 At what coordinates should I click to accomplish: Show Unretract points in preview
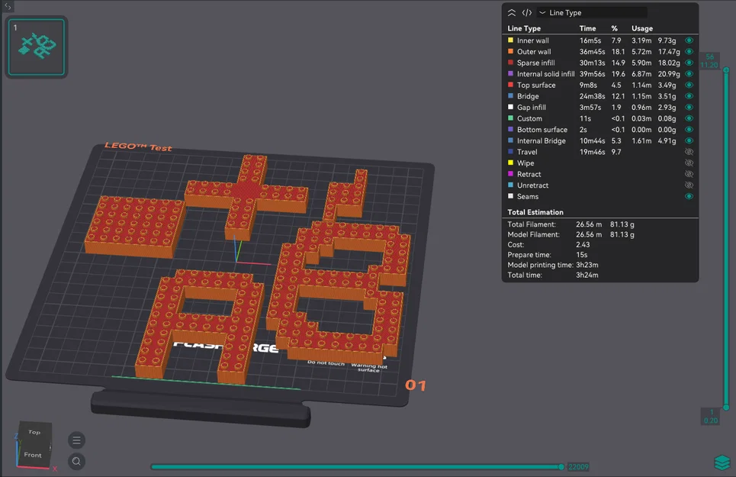point(689,185)
